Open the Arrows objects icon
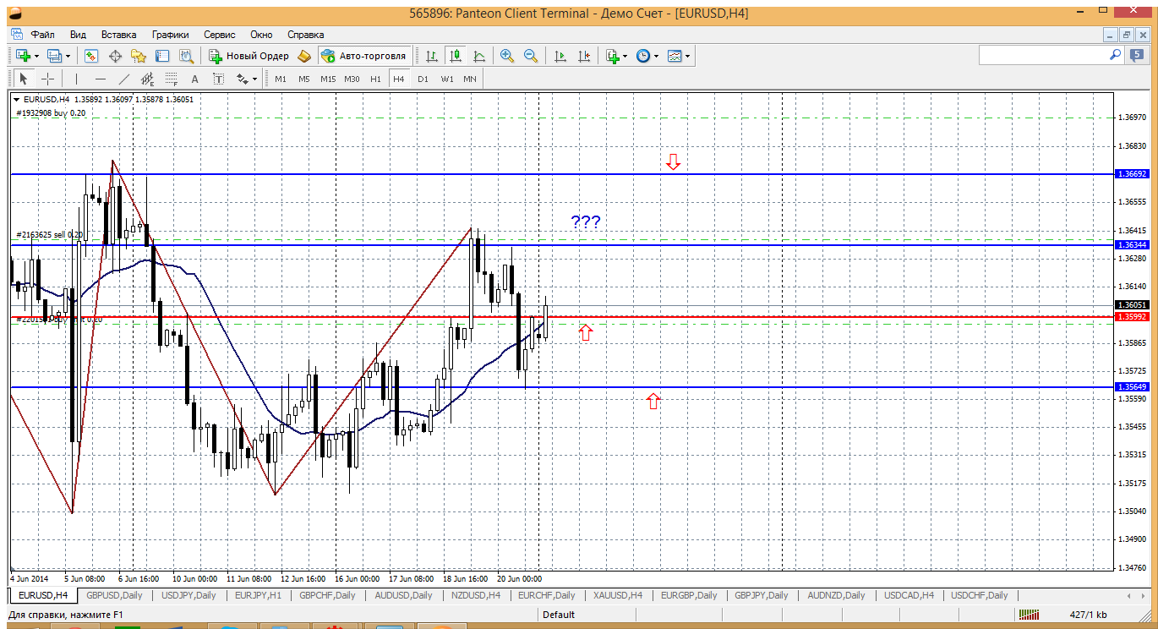This screenshot has width=1158, height=629. (243, 79)
